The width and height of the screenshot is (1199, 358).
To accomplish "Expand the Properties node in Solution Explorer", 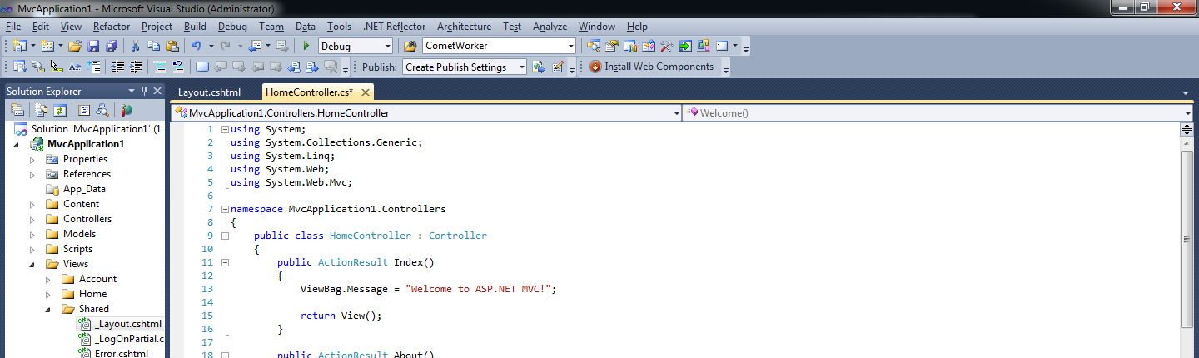I will [32, 159].
